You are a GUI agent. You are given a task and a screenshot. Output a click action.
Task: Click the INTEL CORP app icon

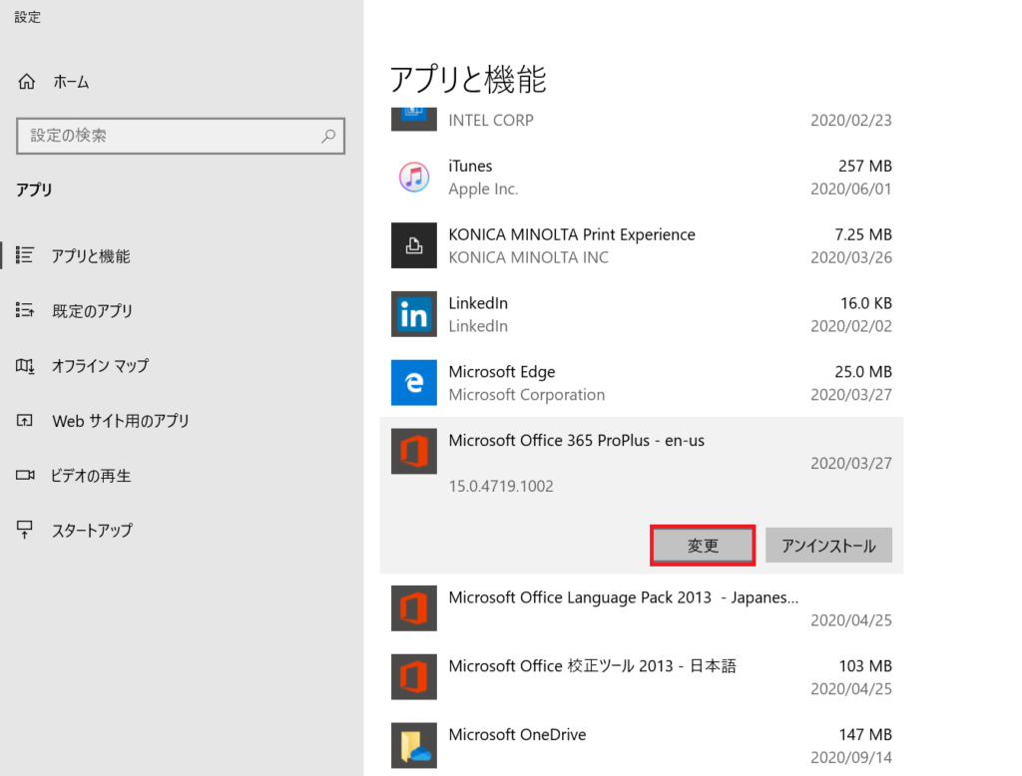pos(414,119)
